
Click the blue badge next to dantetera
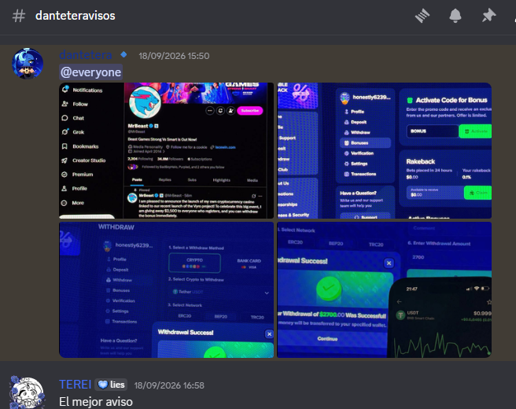click(x=123, y=54)
